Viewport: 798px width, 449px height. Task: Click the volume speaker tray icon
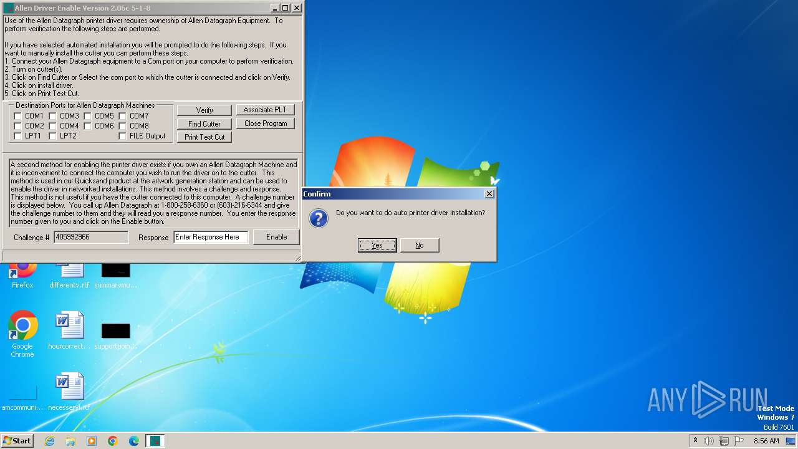point(708,441)
